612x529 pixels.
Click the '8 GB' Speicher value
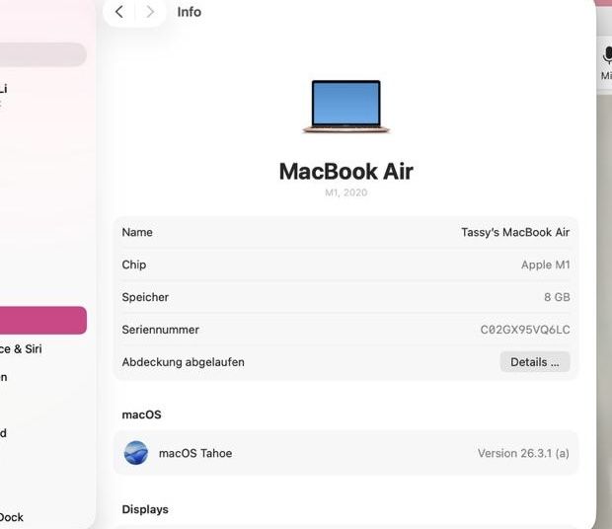coord(557,297)
